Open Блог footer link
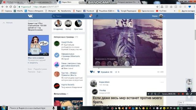 click(30, 69)
